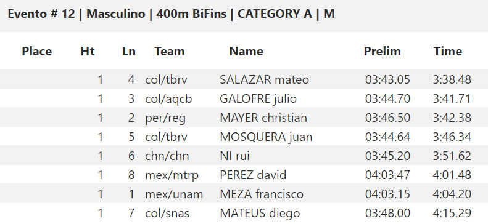This screenshot has height=224, width=488.
Task: Select SALAZAR mateo name cell
Action: point(264,80)
